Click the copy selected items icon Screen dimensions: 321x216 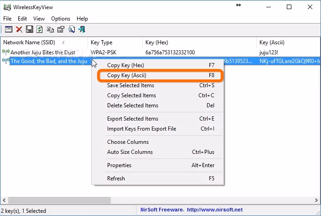point(50,29)
